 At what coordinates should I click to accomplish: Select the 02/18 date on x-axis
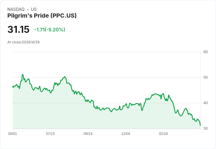pos(163,134)
